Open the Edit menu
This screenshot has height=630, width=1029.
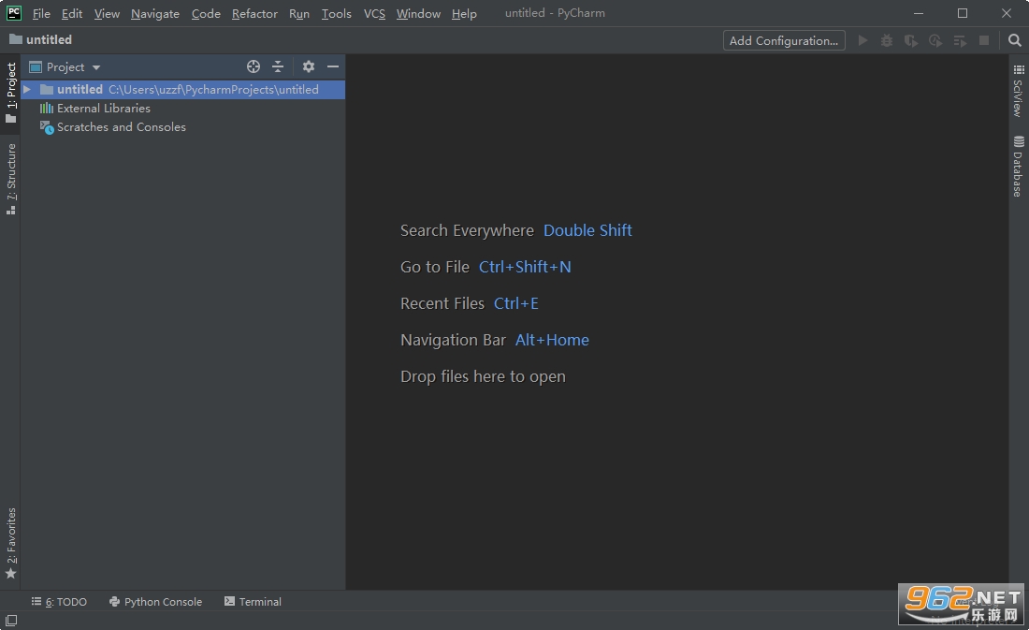71,14
